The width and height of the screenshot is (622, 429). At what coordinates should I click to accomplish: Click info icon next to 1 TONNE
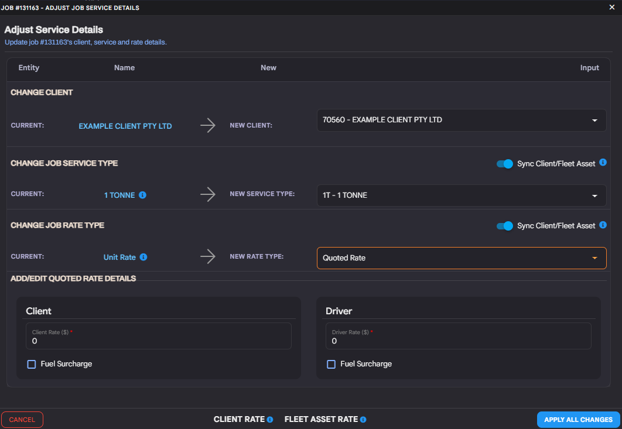click(142, 195)
